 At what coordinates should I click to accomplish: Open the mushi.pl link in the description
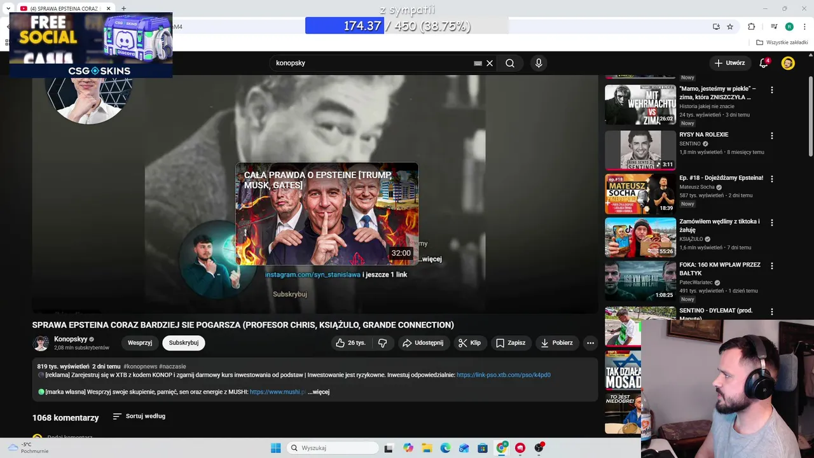tap(278, 392)
